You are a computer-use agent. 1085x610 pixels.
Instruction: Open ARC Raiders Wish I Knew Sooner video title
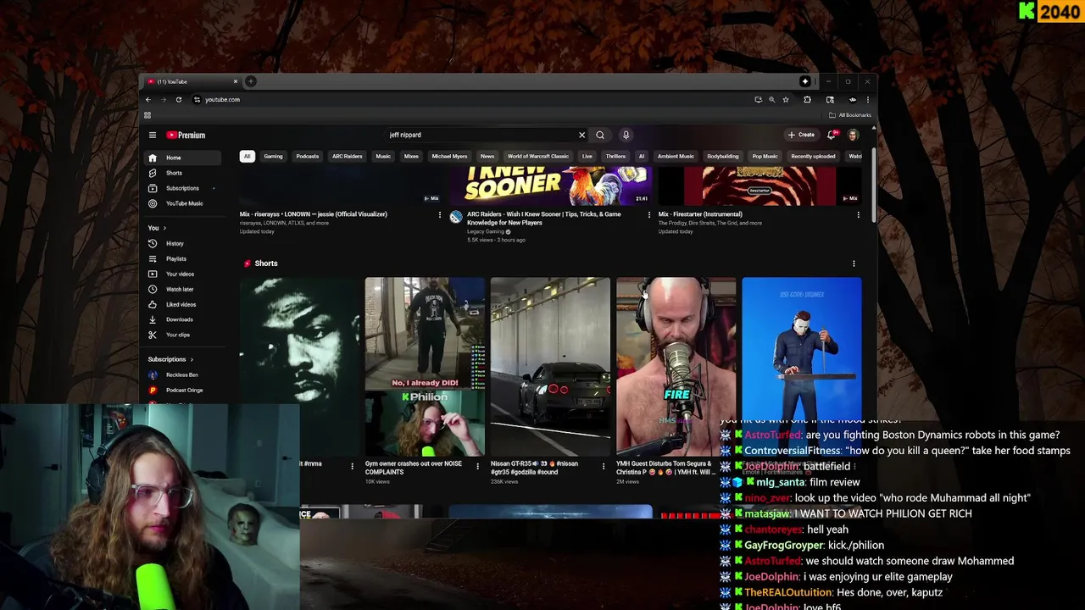point(543,218)
